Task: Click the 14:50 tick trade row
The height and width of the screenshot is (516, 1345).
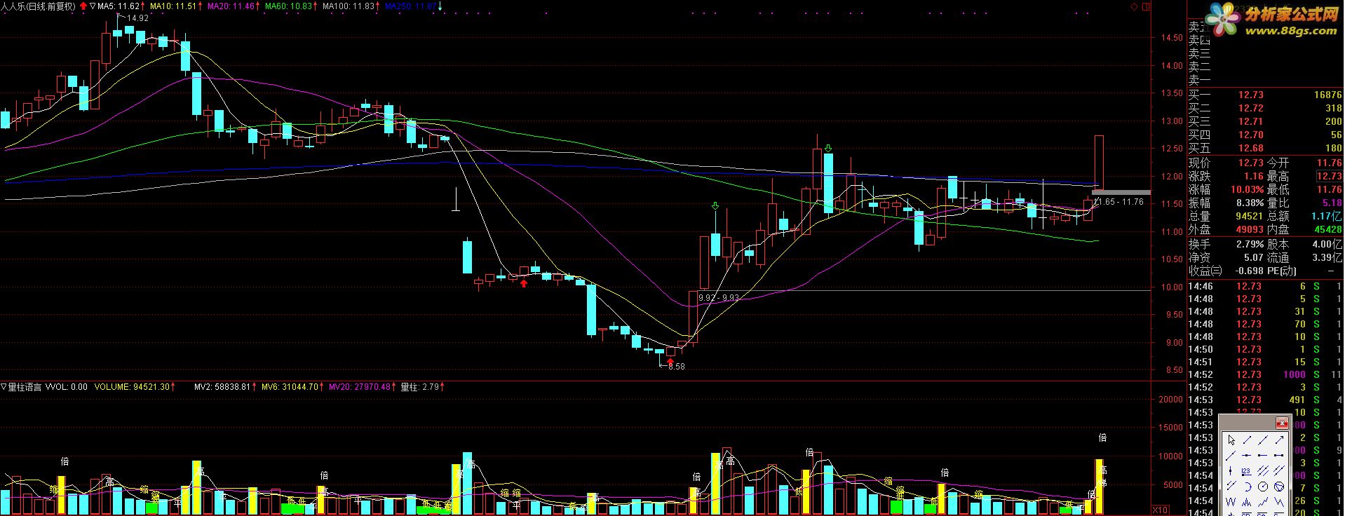Action: pos(1265,349)
